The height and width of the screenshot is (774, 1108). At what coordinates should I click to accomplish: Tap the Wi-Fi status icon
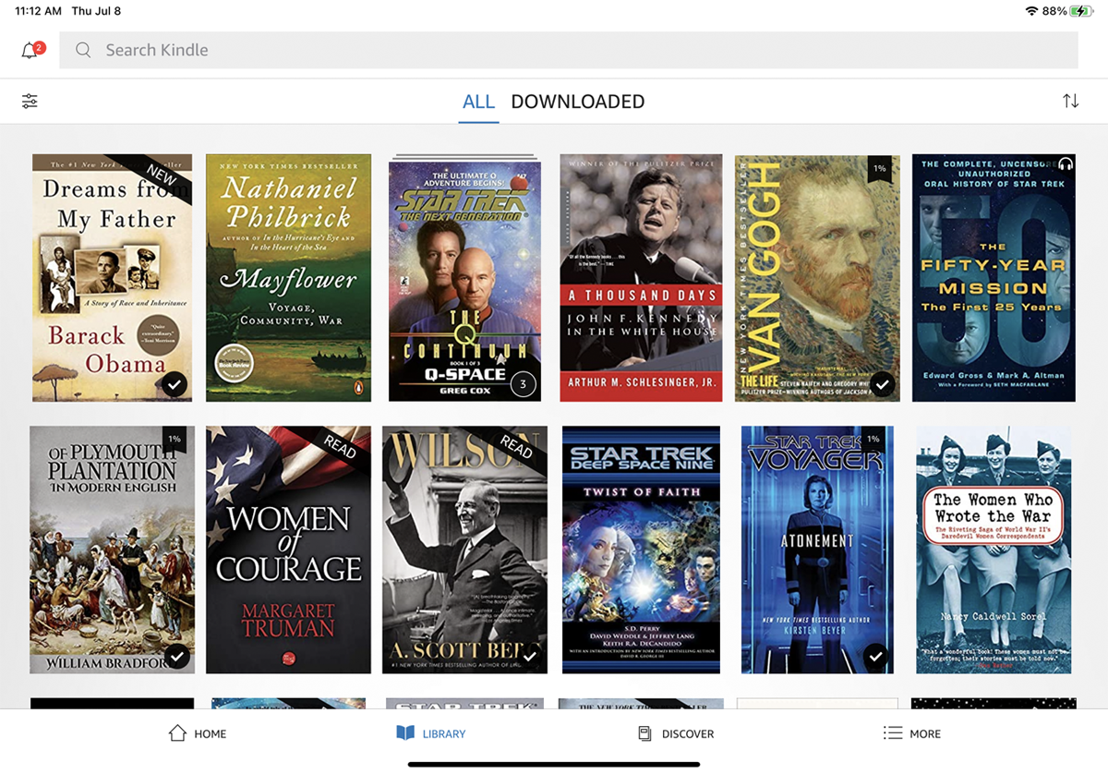1031,11
